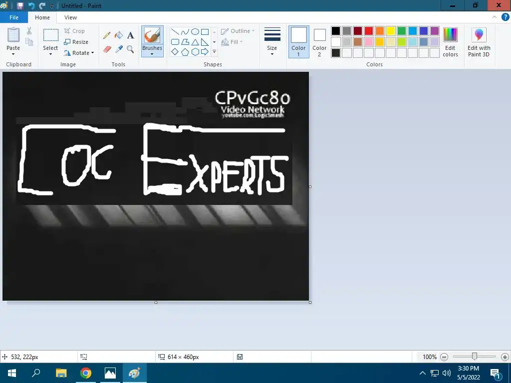The width and height of the screenshot is (511, 383).
Task: Open File Explorer from the taskbar
Action: coord(61,373)
